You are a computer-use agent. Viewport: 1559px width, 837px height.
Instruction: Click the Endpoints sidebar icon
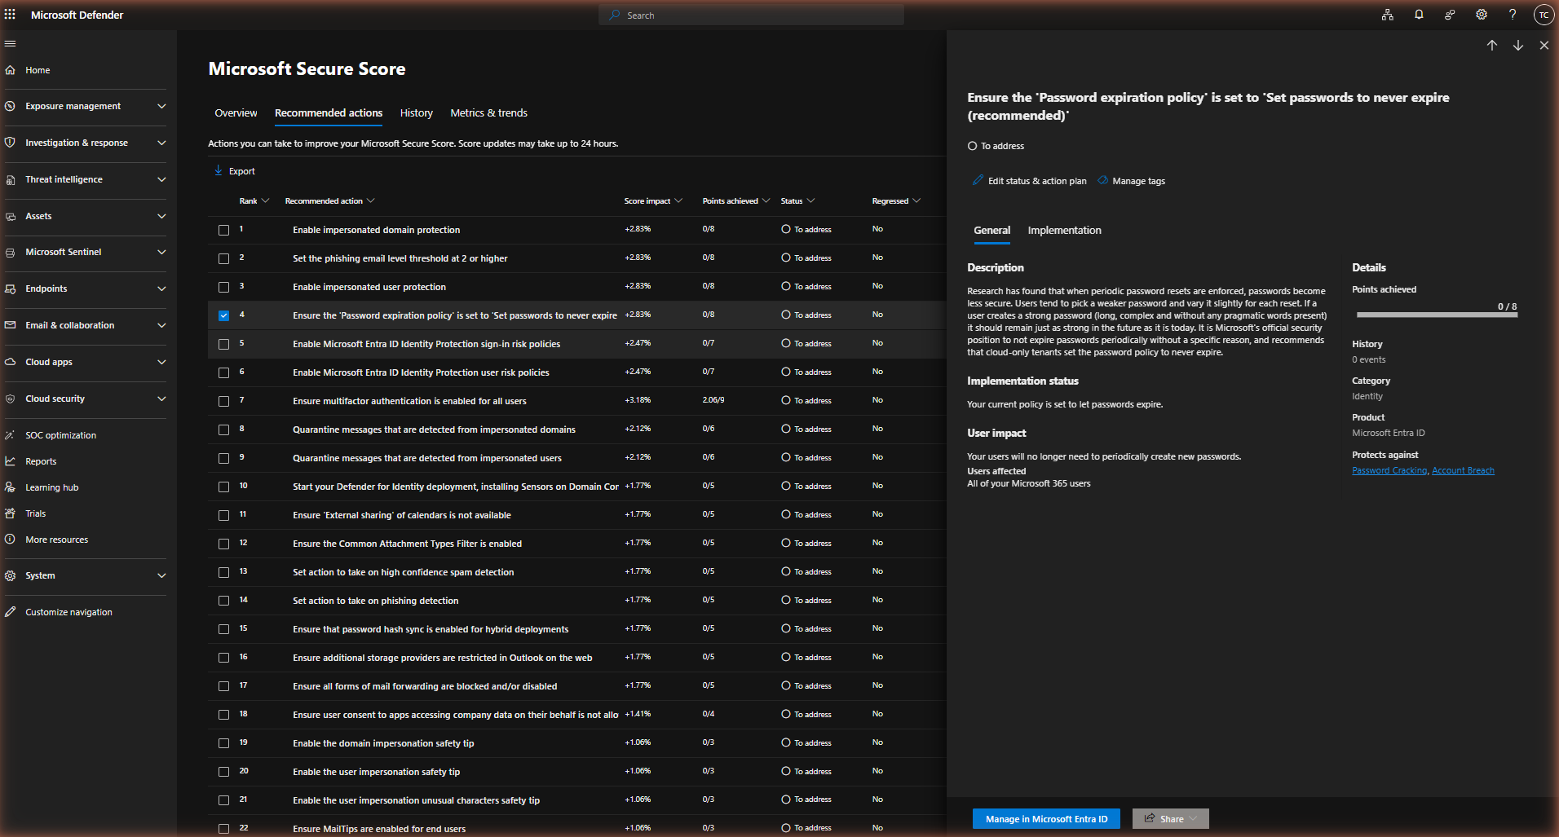10,289
